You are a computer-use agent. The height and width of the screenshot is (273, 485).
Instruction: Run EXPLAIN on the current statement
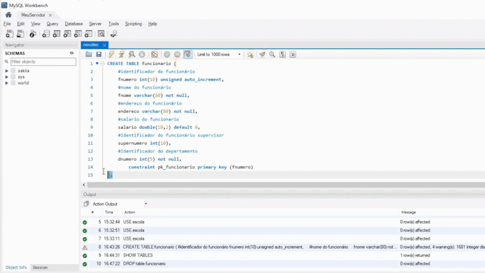coord(132,55)
